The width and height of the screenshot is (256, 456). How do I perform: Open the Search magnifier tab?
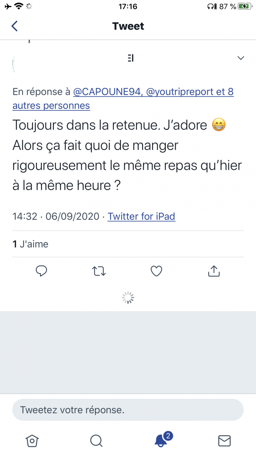[x=96, y=441]
